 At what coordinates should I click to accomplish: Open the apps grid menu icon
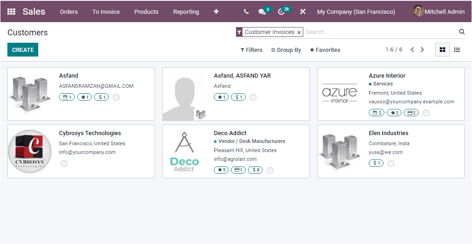[11, 11]
